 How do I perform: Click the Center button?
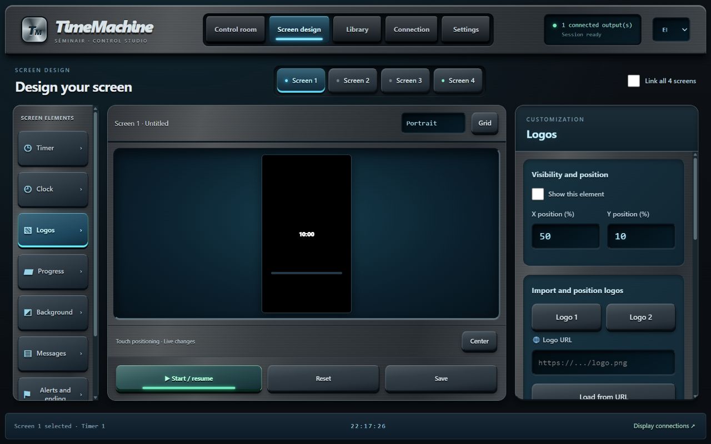click(479, 341)
